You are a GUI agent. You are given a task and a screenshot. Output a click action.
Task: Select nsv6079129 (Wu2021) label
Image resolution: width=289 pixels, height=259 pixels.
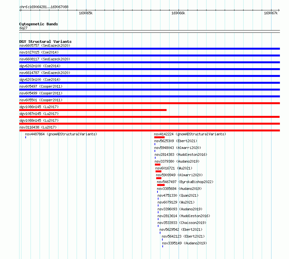176,202
